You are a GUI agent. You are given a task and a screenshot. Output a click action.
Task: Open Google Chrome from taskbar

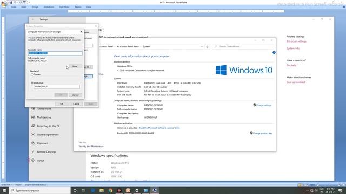pyautogui.click(x=110, y=190)
